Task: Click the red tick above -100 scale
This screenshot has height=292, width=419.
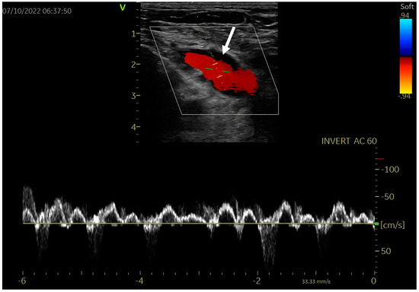Action: coord(379,159)
